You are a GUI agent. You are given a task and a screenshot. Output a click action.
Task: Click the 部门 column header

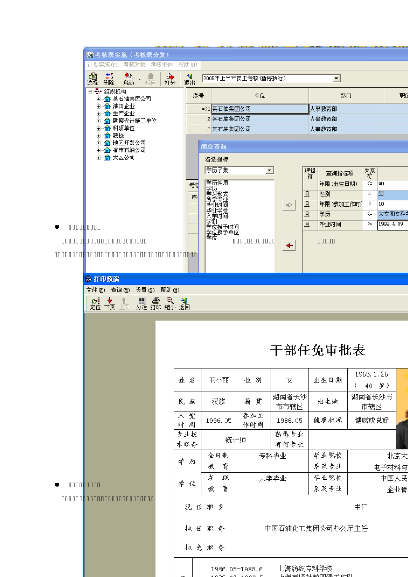(346, 96)
